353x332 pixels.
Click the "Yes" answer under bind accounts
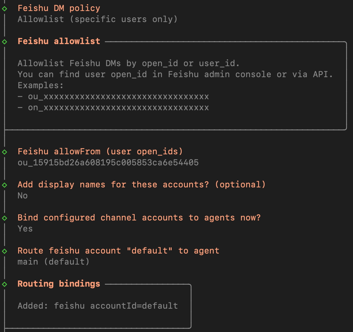tap(25, 229)
